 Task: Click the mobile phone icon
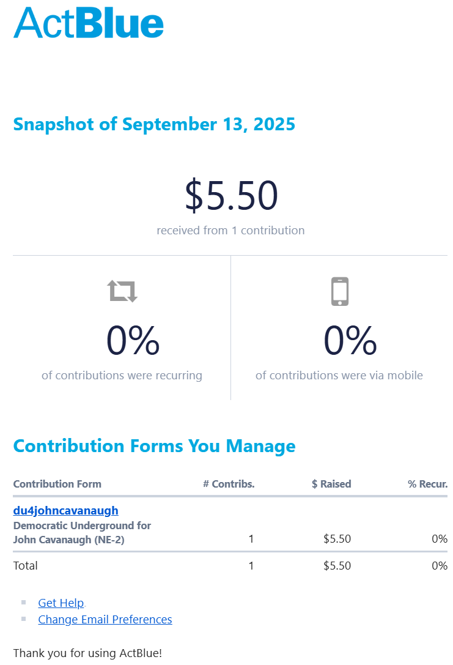pos(339,291)
